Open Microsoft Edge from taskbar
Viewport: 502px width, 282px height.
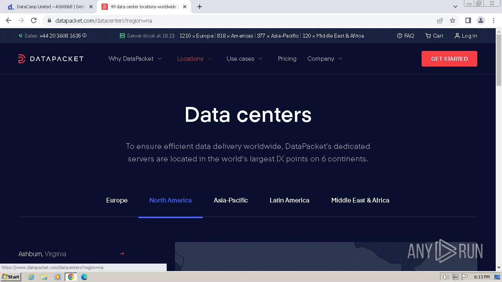pos(84,277)
